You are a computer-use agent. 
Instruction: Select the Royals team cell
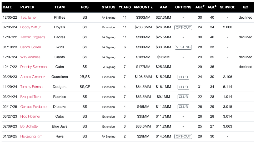(x=59, y=27)
